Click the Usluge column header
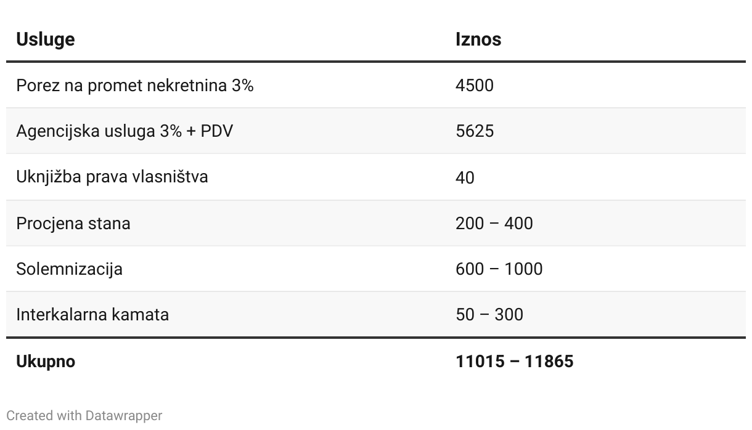 (46, 39)
